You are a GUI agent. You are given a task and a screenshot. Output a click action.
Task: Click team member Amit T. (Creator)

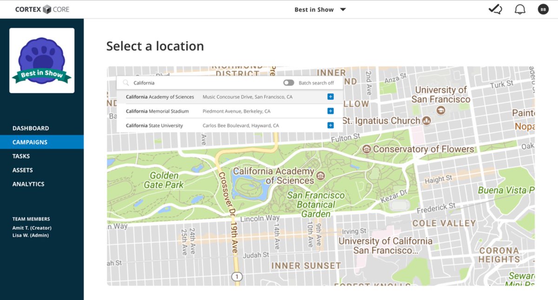[32, 228]
